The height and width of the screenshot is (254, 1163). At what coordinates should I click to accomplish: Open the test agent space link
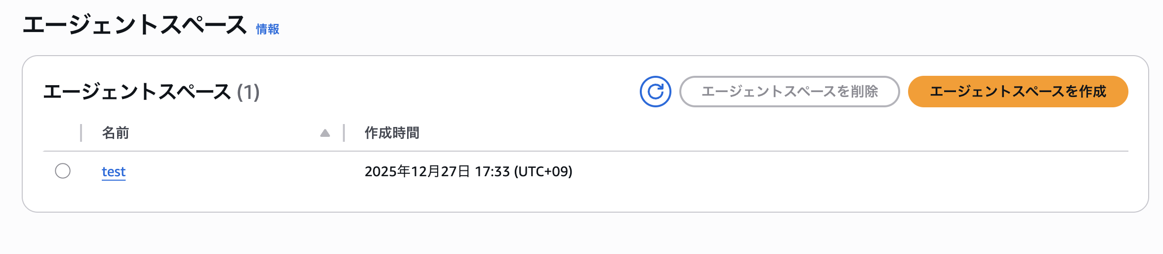point(114,171)
